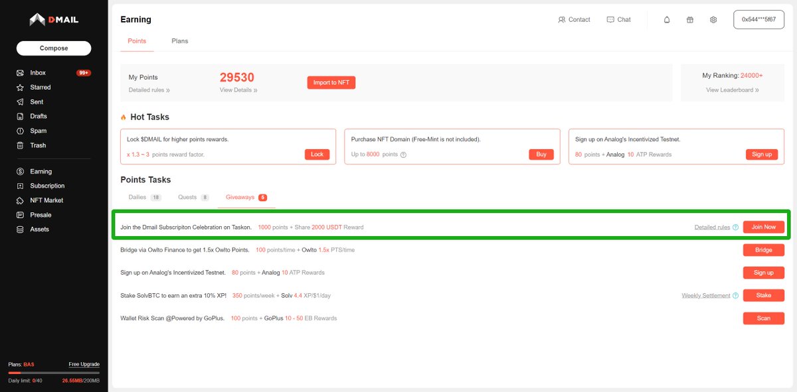Select the Quests tasks tab
797x392 pixels.
193,197
